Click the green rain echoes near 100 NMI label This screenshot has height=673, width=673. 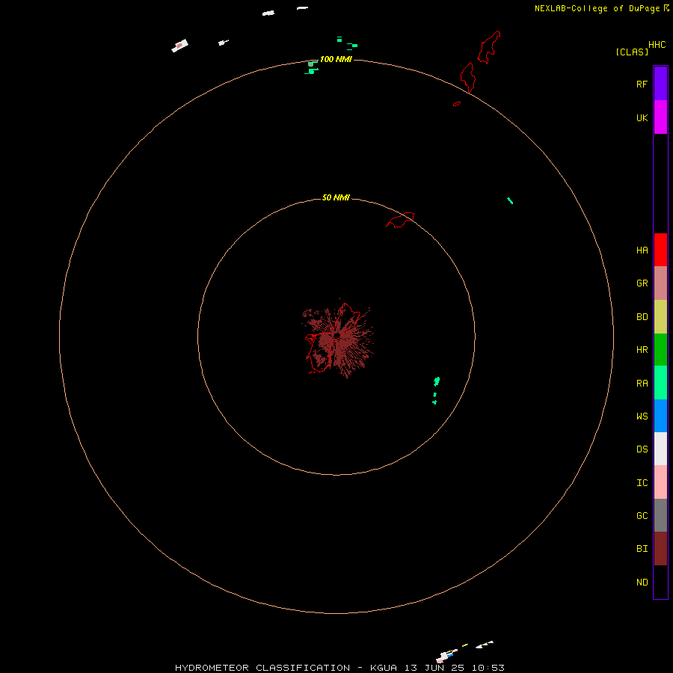[x=312, y=67]
